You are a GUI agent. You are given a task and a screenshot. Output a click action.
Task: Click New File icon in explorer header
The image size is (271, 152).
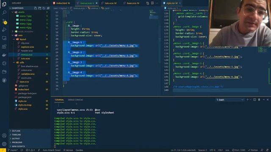[x=36, y=8]
